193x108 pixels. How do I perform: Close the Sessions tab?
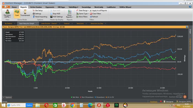(x=86, y=24)
